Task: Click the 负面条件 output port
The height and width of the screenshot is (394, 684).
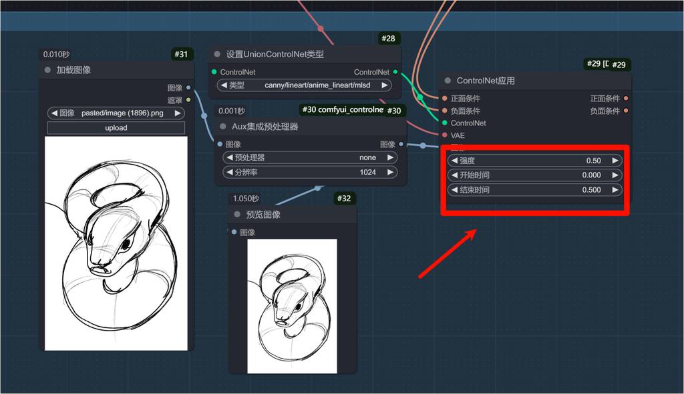Action: point(626,111)
